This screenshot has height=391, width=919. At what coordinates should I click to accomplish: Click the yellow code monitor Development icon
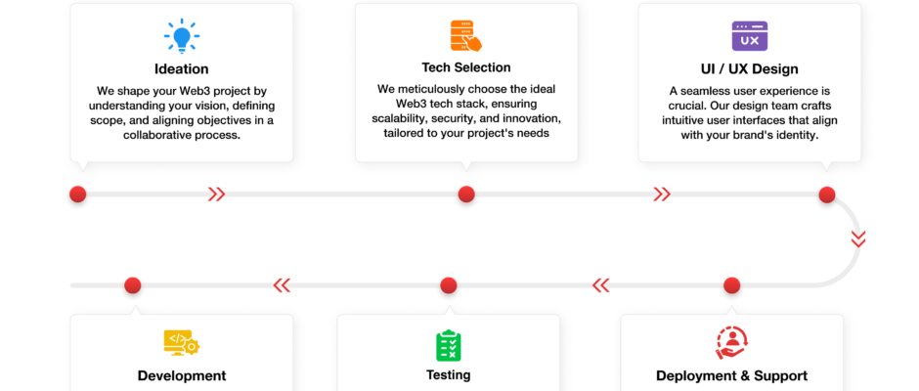coord(182,343)
